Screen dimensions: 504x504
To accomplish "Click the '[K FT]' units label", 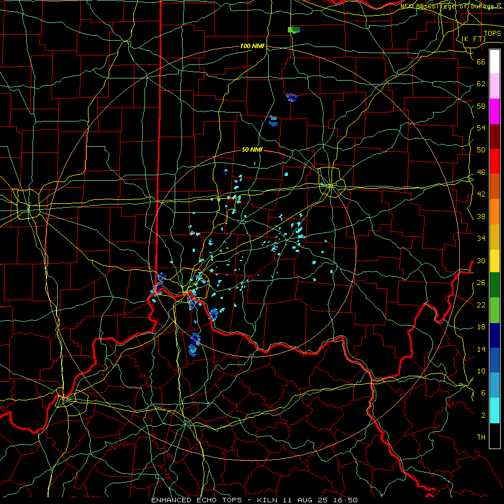I will [473, 39].
